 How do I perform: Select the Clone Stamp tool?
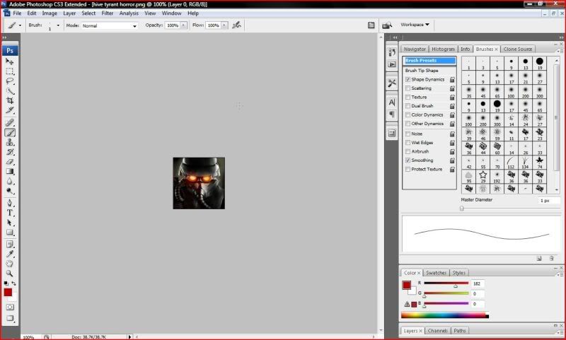click(10, 142)
